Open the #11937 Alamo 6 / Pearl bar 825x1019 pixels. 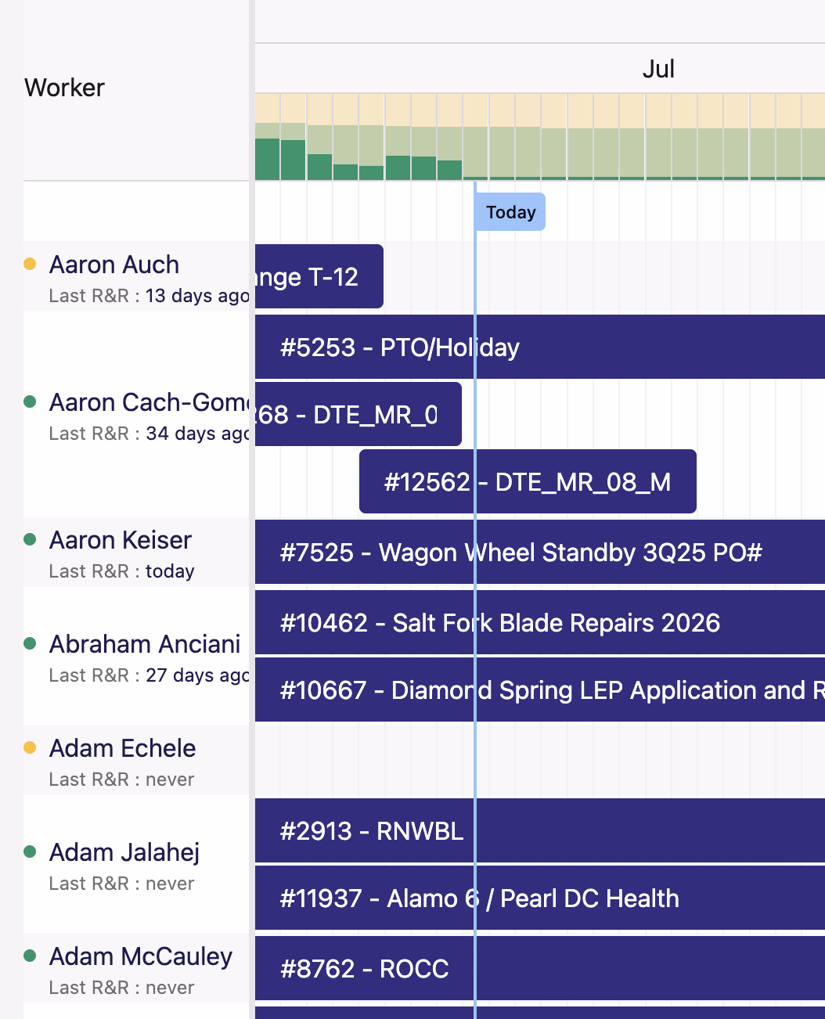(540, 898)
